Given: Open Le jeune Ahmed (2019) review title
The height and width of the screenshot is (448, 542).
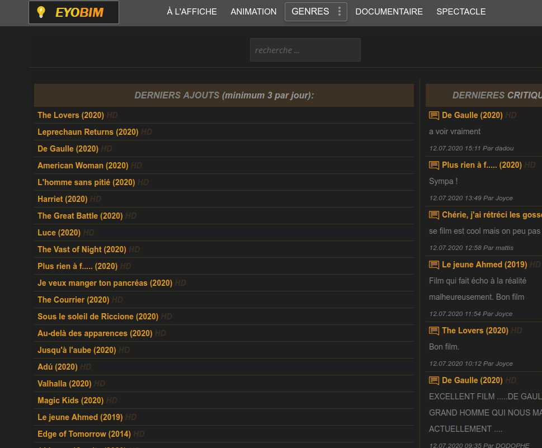Looking at the screenshot, I should pos(484,265).
